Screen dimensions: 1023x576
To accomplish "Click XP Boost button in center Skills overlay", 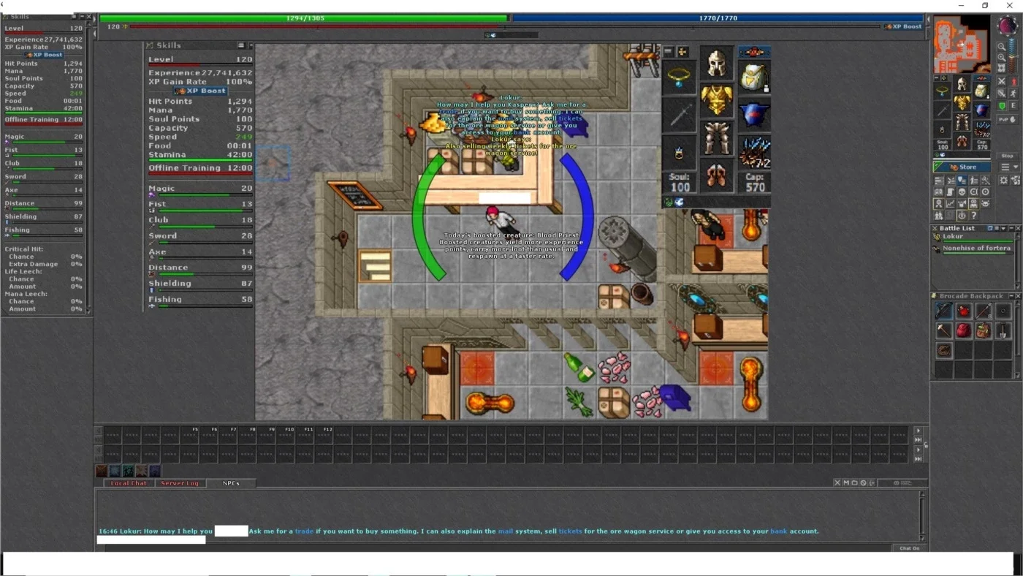I will pyautogui.click(x=200, y=91).
